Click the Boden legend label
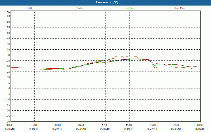211x132 pixels. click(80, 8)
